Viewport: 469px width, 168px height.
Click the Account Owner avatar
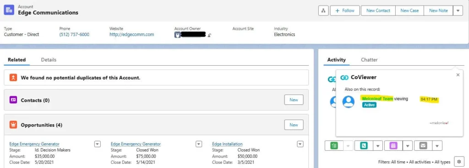click(x=177, y=35)
